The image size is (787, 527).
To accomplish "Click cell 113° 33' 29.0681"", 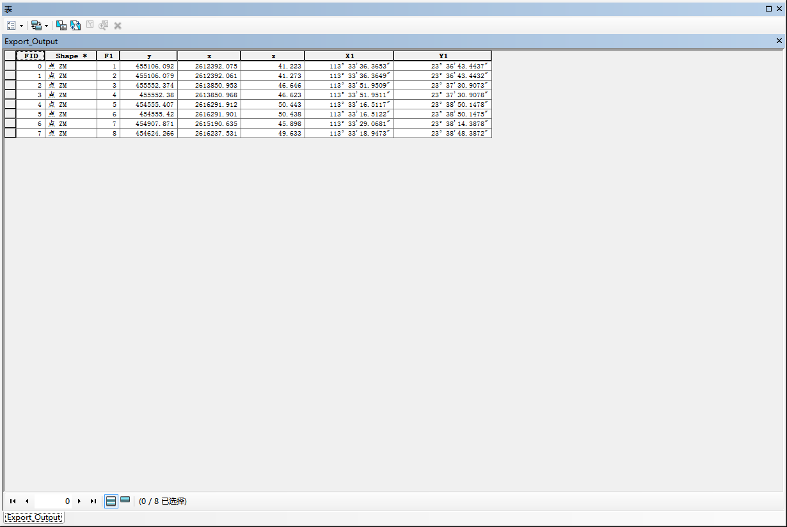I will [x=349, y=123].
